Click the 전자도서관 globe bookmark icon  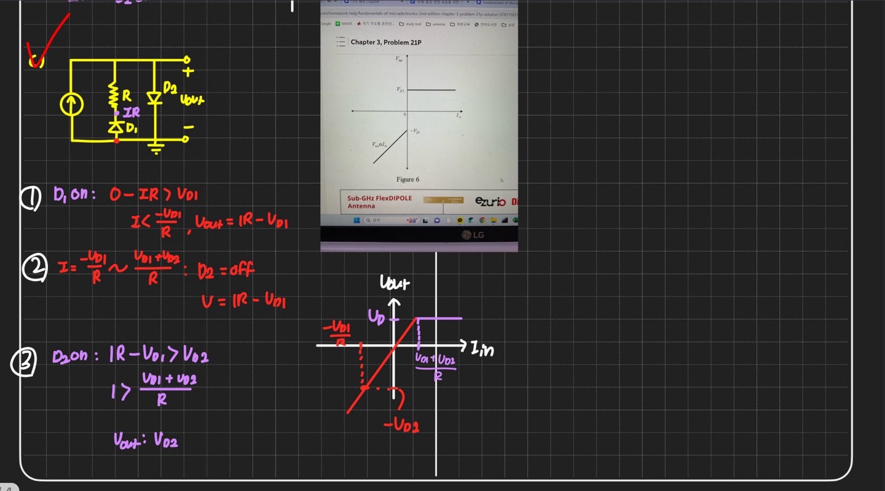coord(476,25)
